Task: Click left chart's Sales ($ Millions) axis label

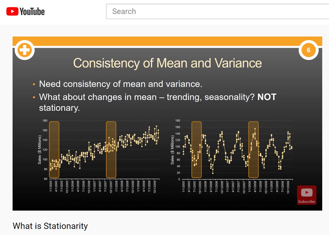Action: click(40, 150)
